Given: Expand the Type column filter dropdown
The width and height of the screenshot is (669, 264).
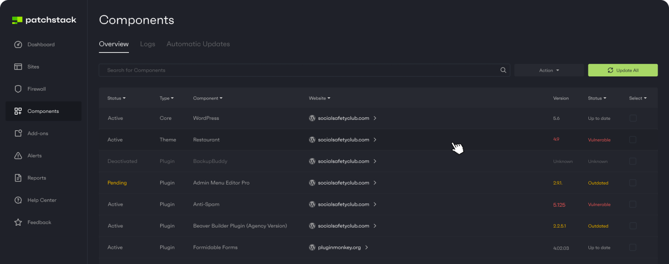Looking at the screenshot, I should 166,98.
